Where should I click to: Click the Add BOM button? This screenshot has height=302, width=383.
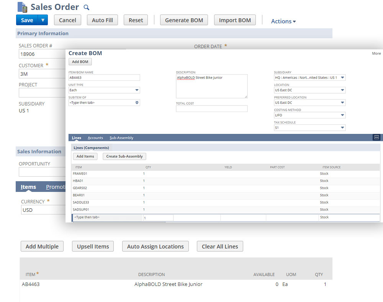[x=80, y=62]
